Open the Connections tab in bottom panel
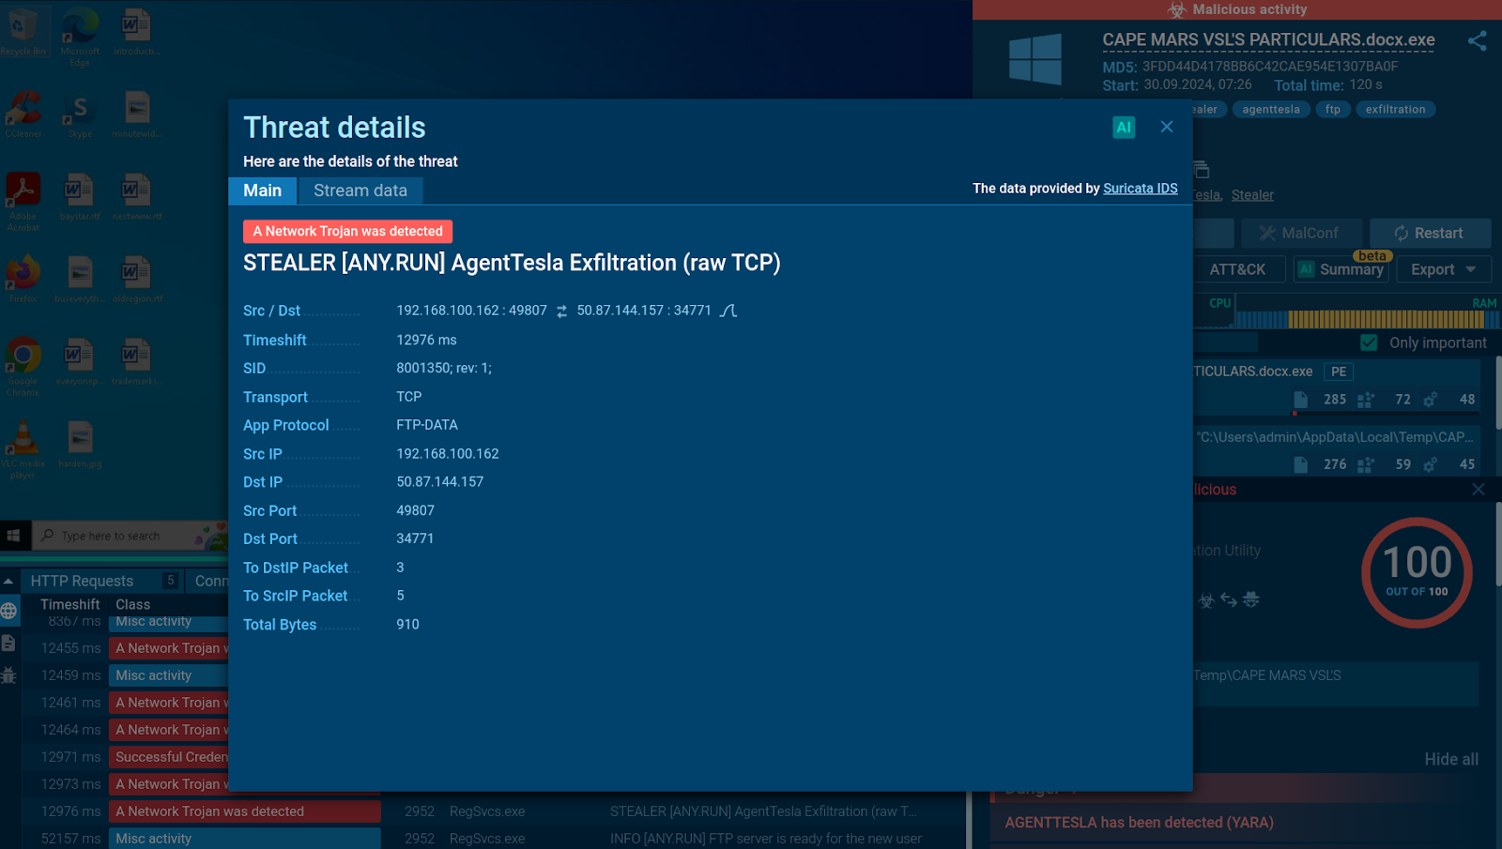 click(x=208, y=582)
